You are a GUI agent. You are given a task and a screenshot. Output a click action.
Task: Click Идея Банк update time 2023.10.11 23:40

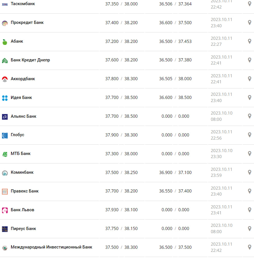[x=221, y=97]
